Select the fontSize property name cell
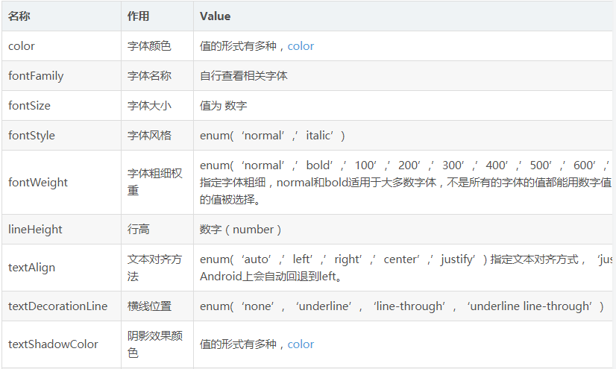Viewport: 616px width, 369px height. coord(61,106)
